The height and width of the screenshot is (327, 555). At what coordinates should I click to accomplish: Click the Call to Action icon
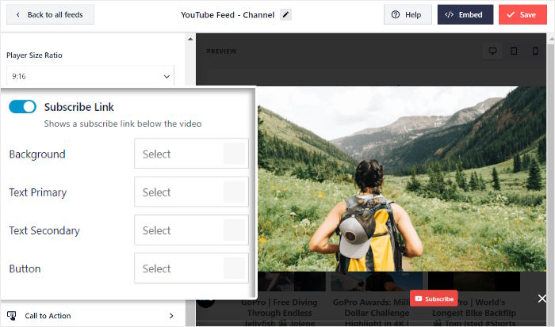coord(12,316)
